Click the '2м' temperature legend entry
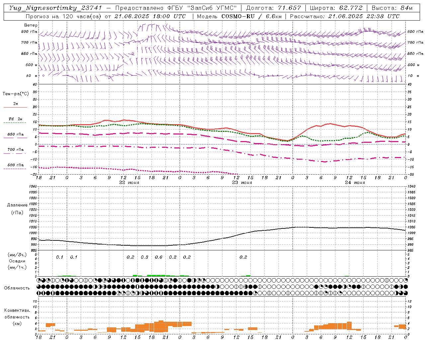Image resolution: width=425 pixels, height=340 pixels. [x=16, y=104]
